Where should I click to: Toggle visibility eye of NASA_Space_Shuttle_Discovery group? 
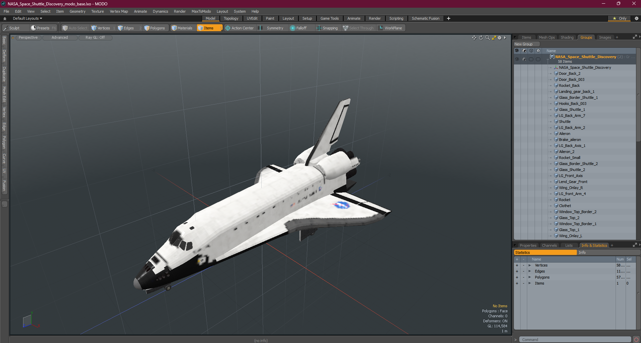517,59
